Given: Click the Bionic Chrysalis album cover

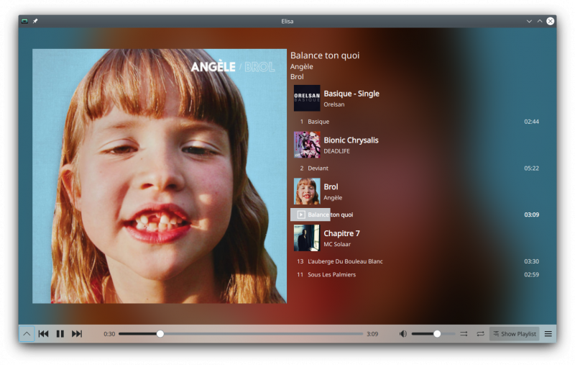Looking at the screenshot, I should [307, 145].
